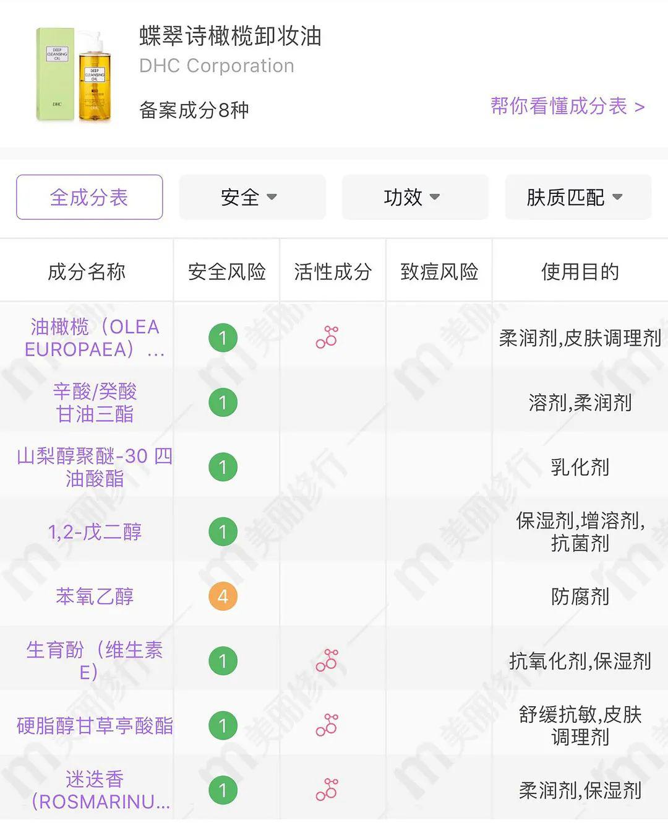The image size is (668, 830).
Task: Click the product title 蝶翠诗橄榄卸妆油
Action: (230, 37)
